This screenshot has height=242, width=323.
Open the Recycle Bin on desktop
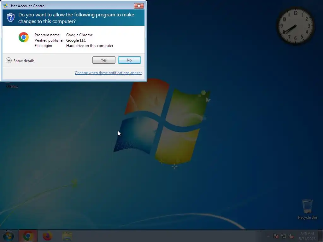(307, 209)
